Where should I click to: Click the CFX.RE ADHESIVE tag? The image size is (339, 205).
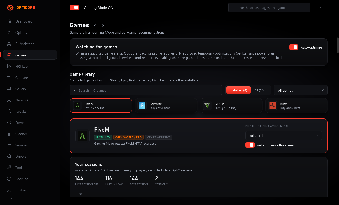click(x=159, y=137)
